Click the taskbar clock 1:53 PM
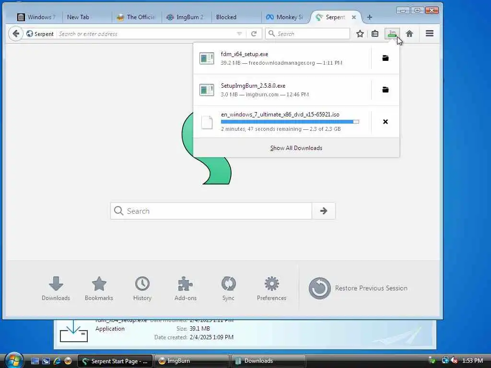 [x=472, y=360]
